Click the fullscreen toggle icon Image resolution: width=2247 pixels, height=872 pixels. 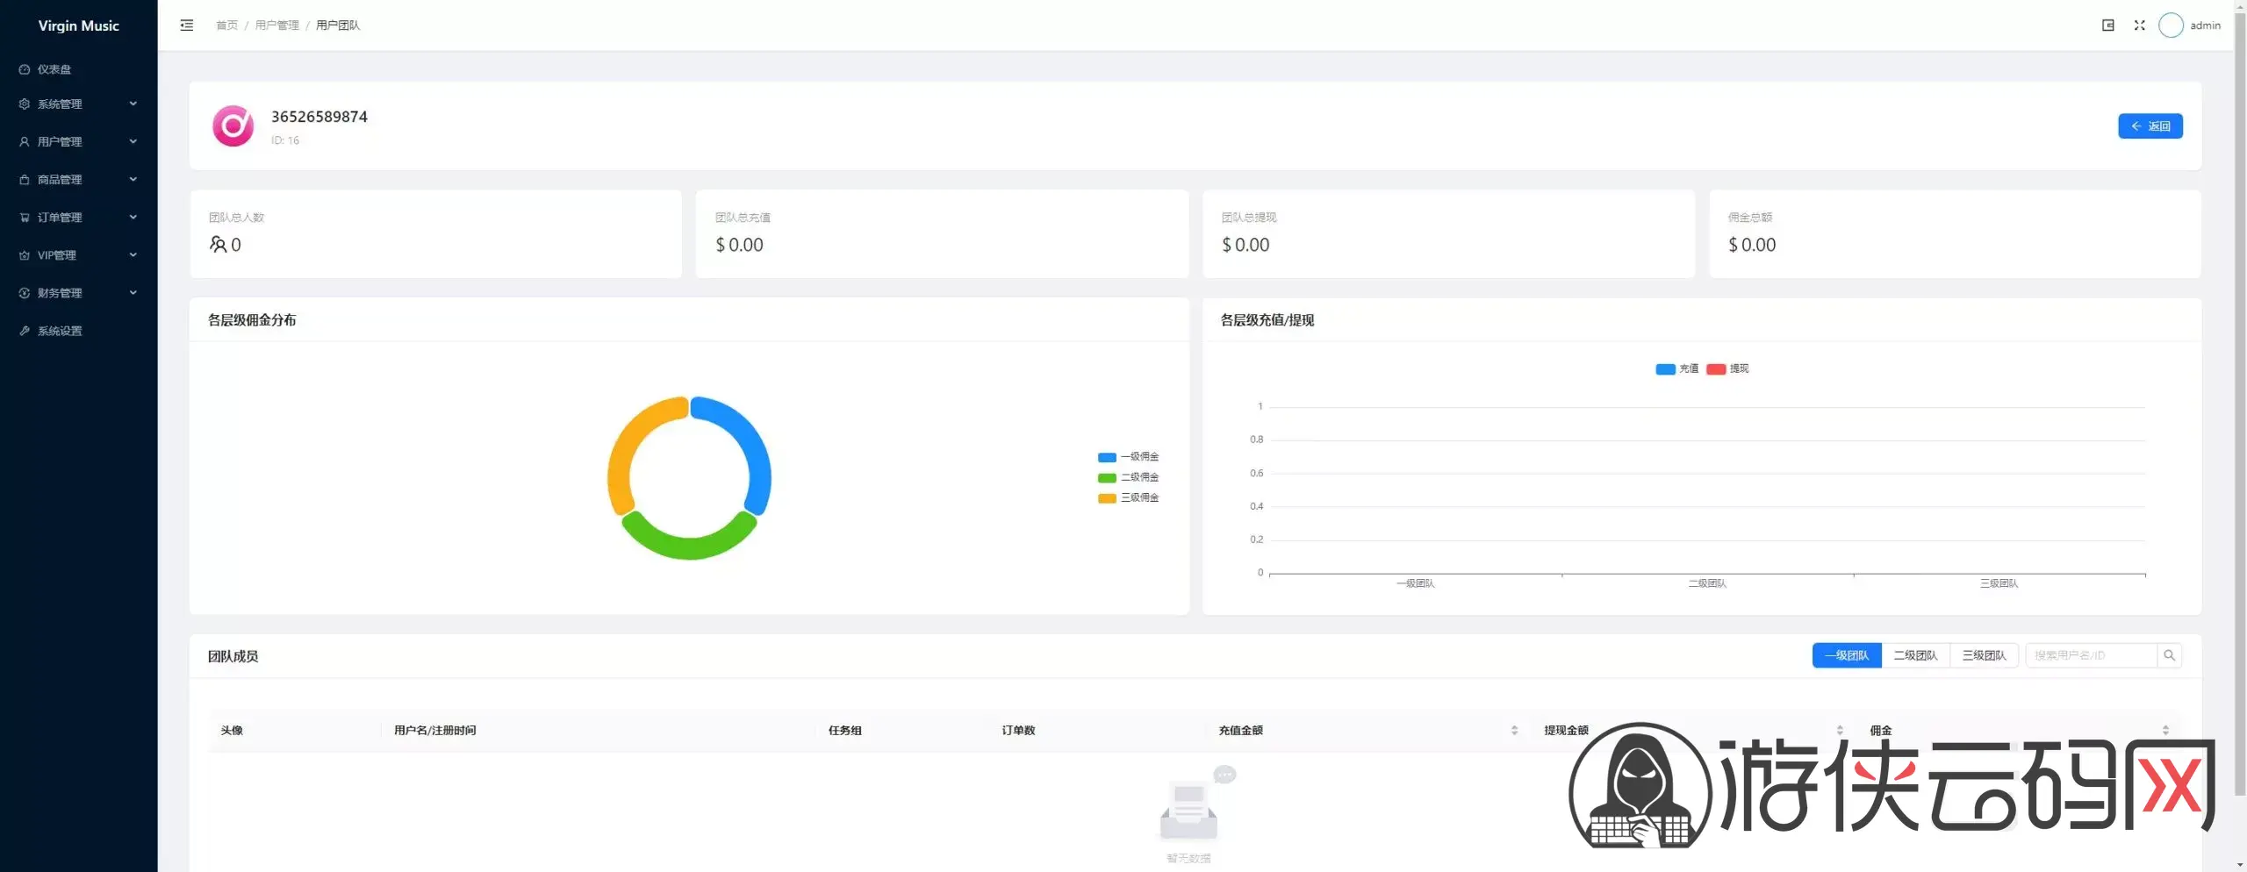tap(2139, 25)
